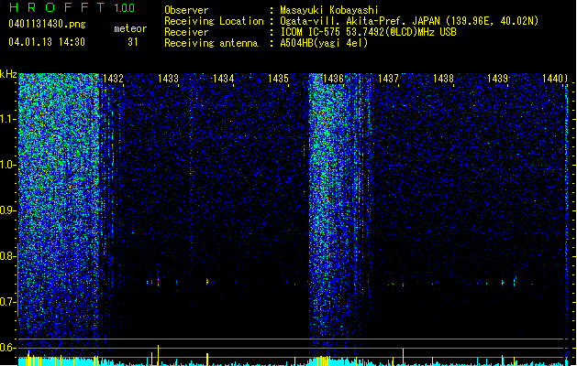Click the HROFFT 1.0.0 title text
The width and height of the screenshot is (577, 366).
(x=72, y=7)
